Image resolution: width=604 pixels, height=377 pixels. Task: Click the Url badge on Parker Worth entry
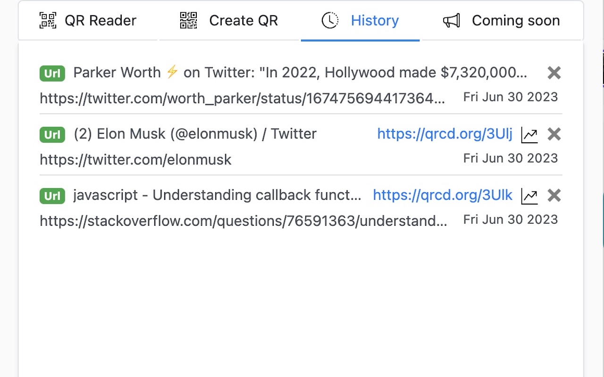52,74
